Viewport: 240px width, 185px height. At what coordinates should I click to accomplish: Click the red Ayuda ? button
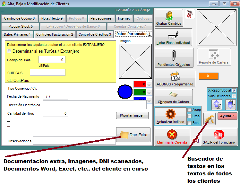point(227,116)
